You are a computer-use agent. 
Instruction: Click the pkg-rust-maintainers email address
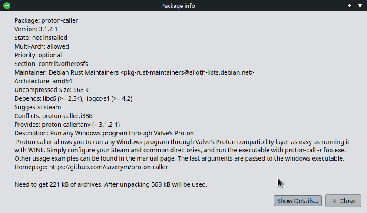187,72
